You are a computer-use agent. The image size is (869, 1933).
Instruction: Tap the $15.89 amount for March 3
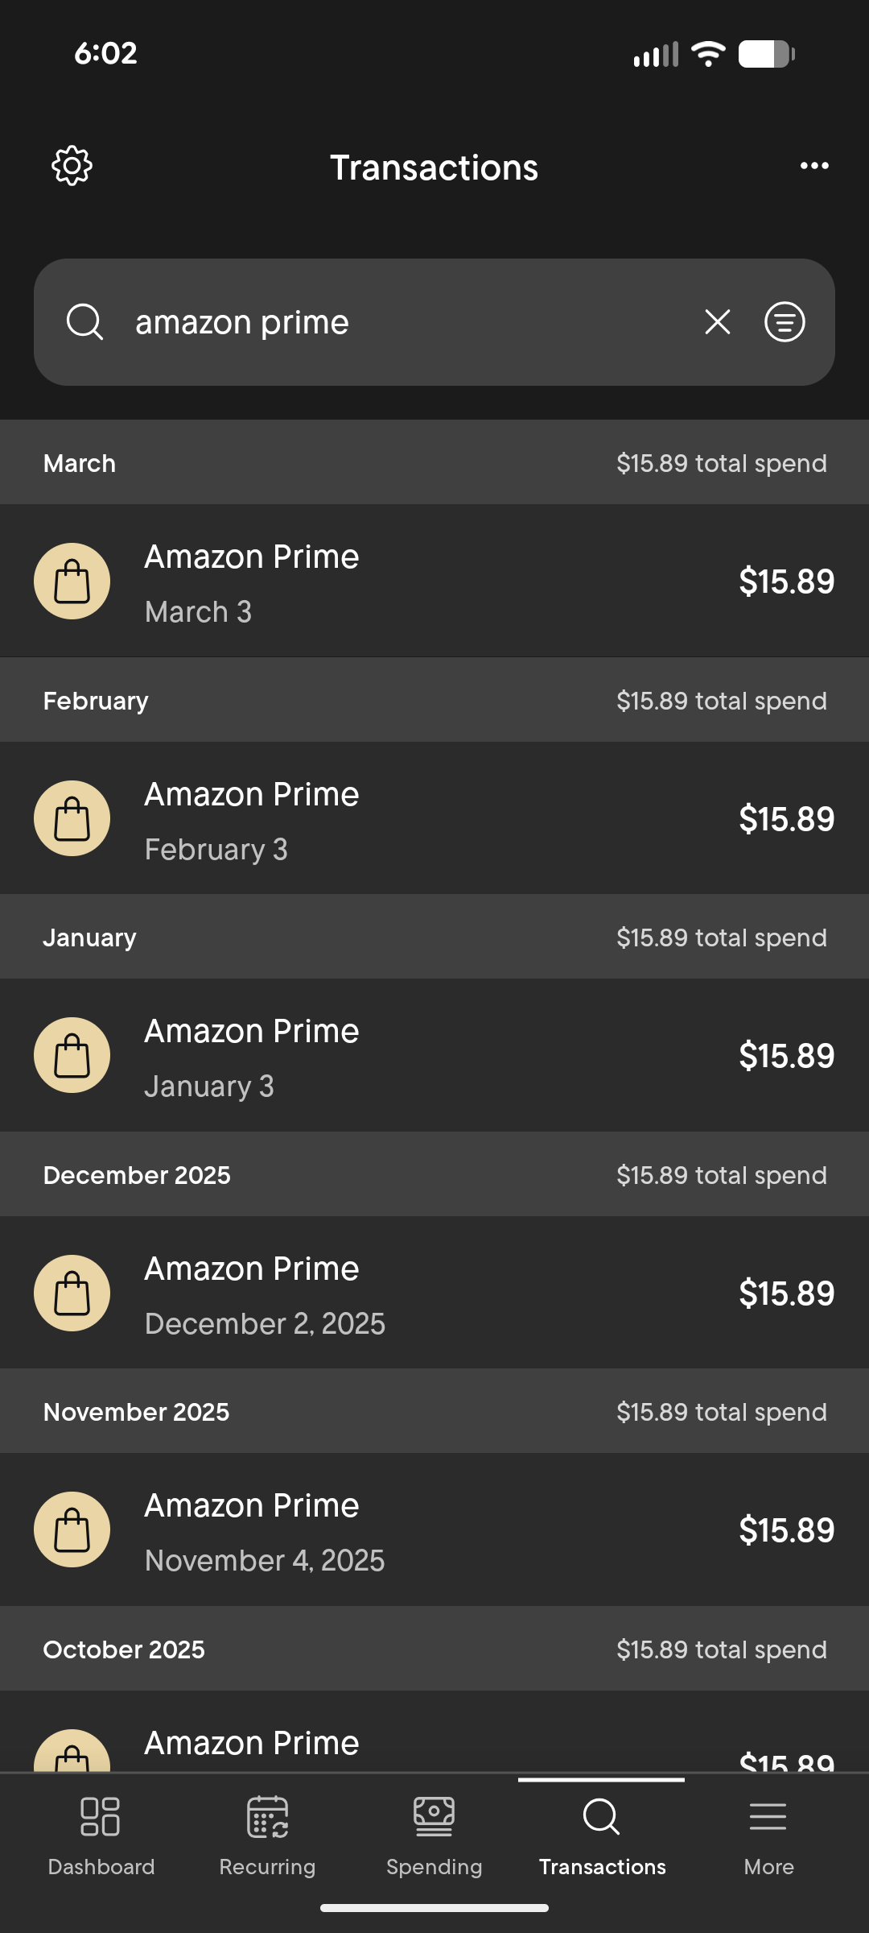786,582
